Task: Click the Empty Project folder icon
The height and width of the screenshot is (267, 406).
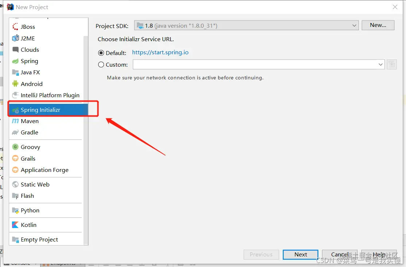Action: (15, 240)
